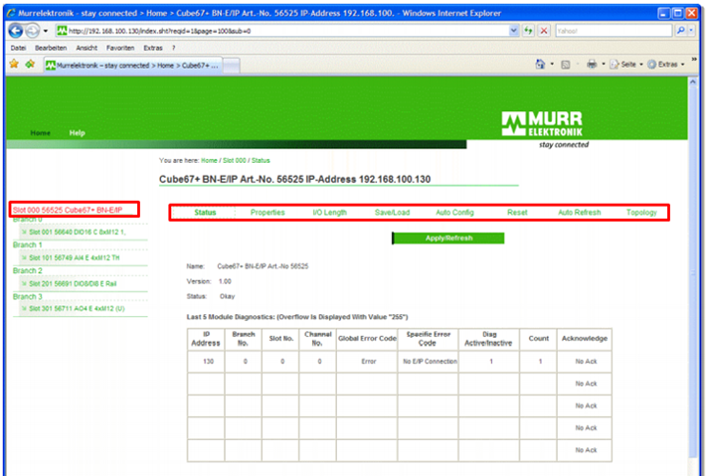
Task: Click the Branch 3 tree heading
Action: point(28,297)
